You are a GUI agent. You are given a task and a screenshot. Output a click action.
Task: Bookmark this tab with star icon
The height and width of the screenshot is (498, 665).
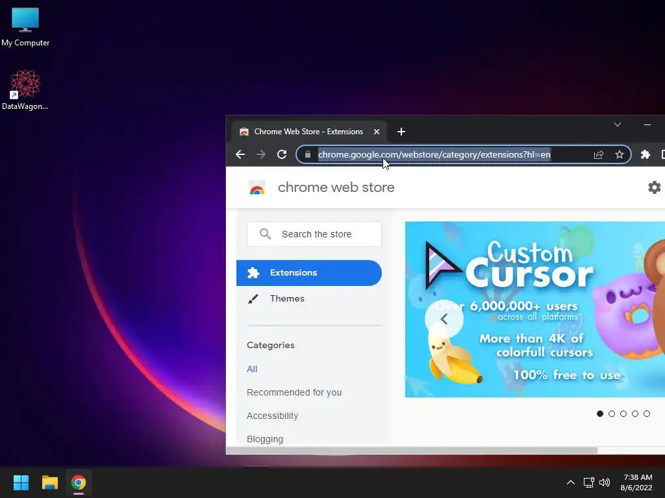(x=620, y=154)
